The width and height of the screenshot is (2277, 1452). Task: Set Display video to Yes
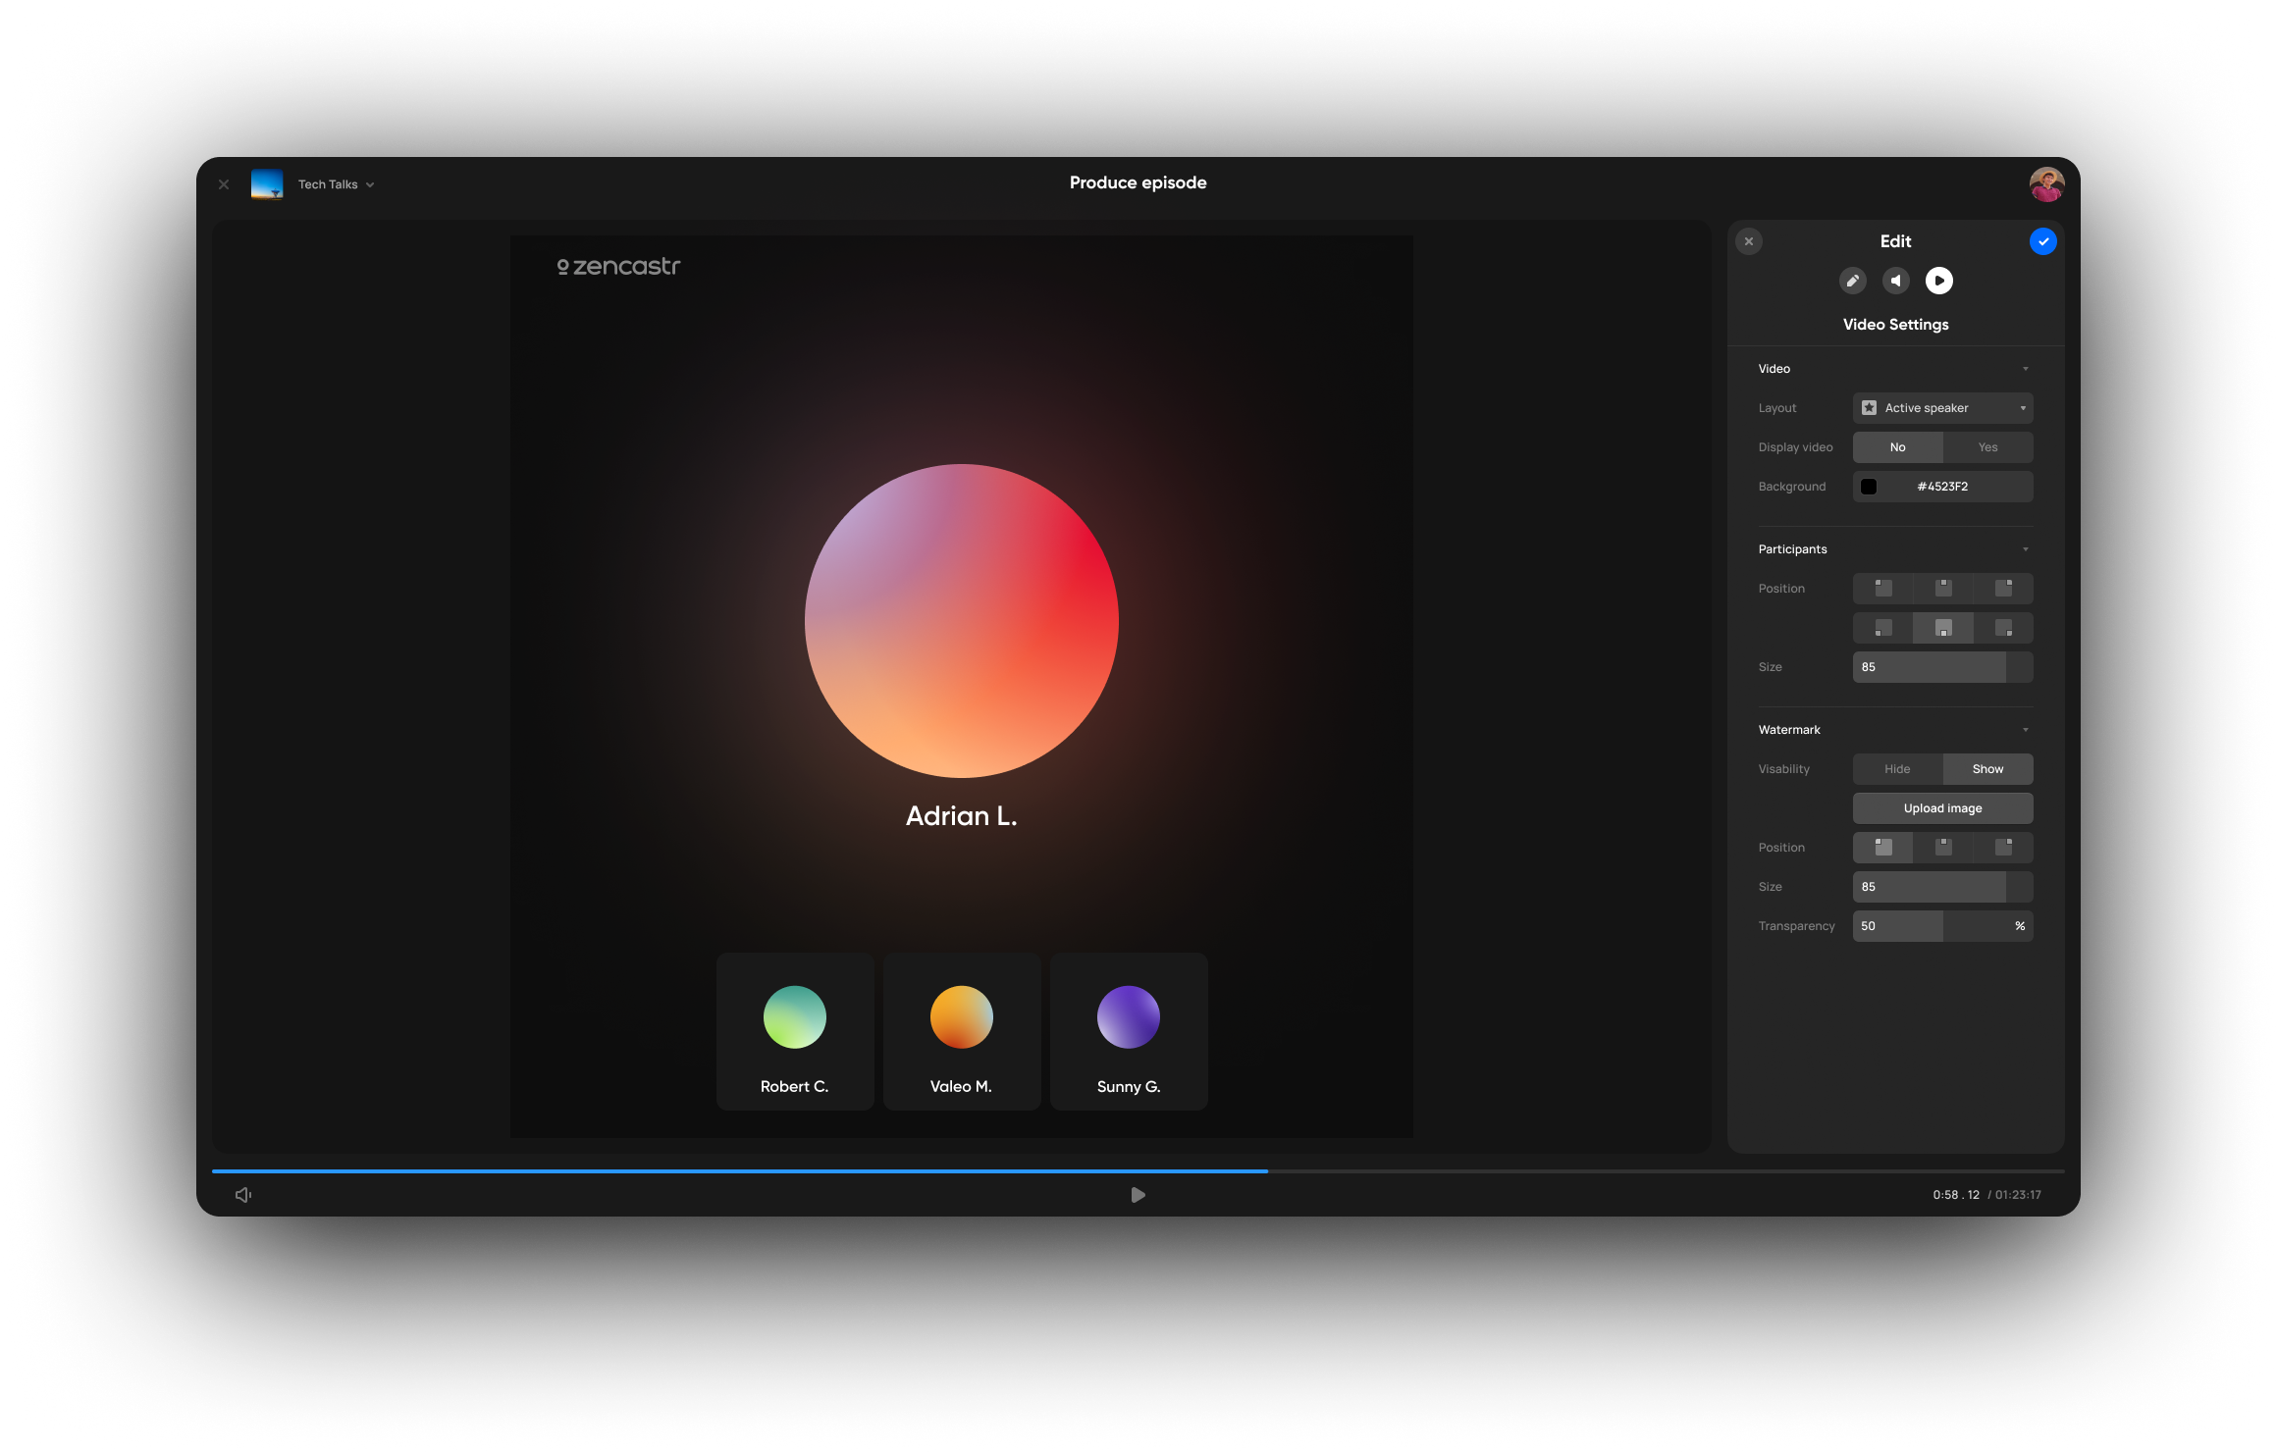(x=1987, y=447)
